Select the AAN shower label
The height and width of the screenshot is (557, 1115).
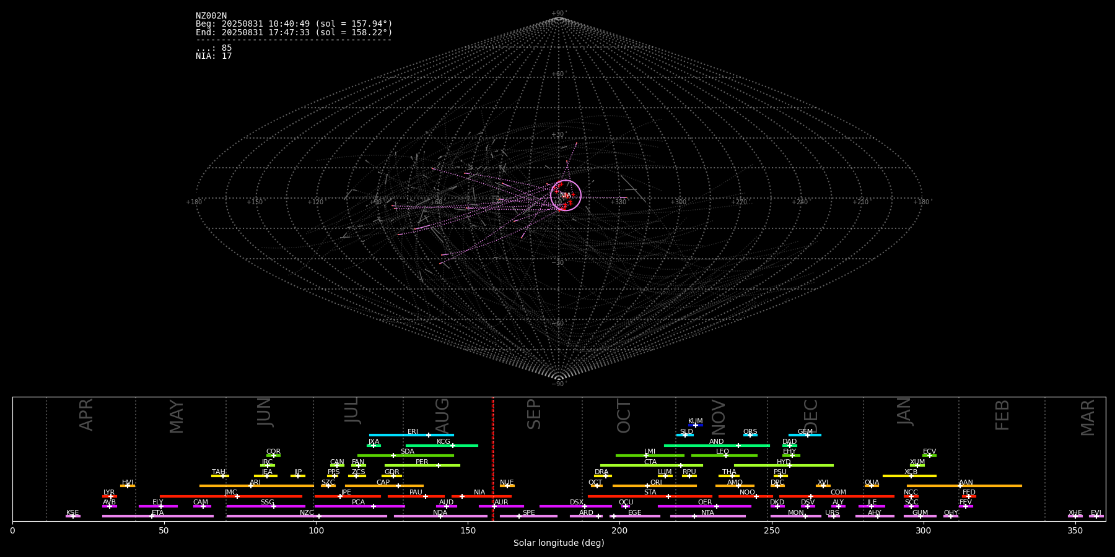click(966, 483)
